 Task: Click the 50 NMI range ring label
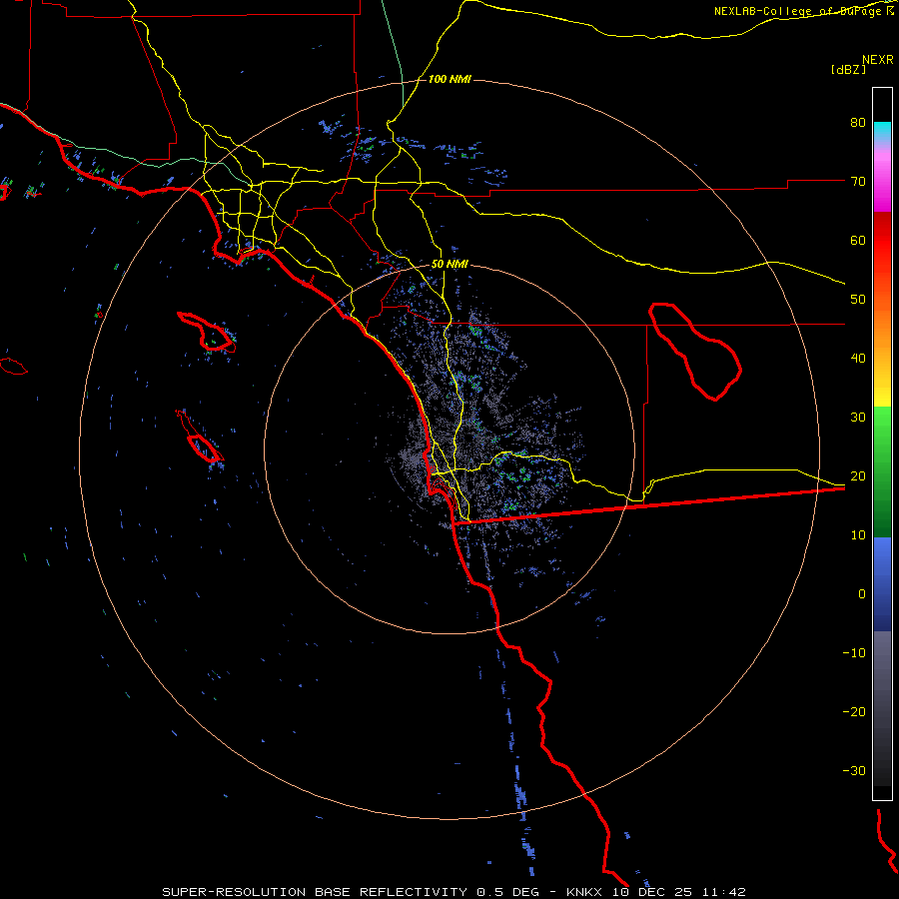[x=449, y=265]
